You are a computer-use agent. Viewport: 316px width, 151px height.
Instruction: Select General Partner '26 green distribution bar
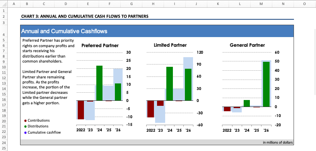click(x=266, y=84)
